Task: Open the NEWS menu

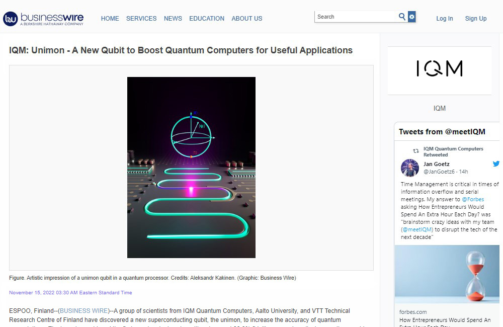Action: coord(173,19)
